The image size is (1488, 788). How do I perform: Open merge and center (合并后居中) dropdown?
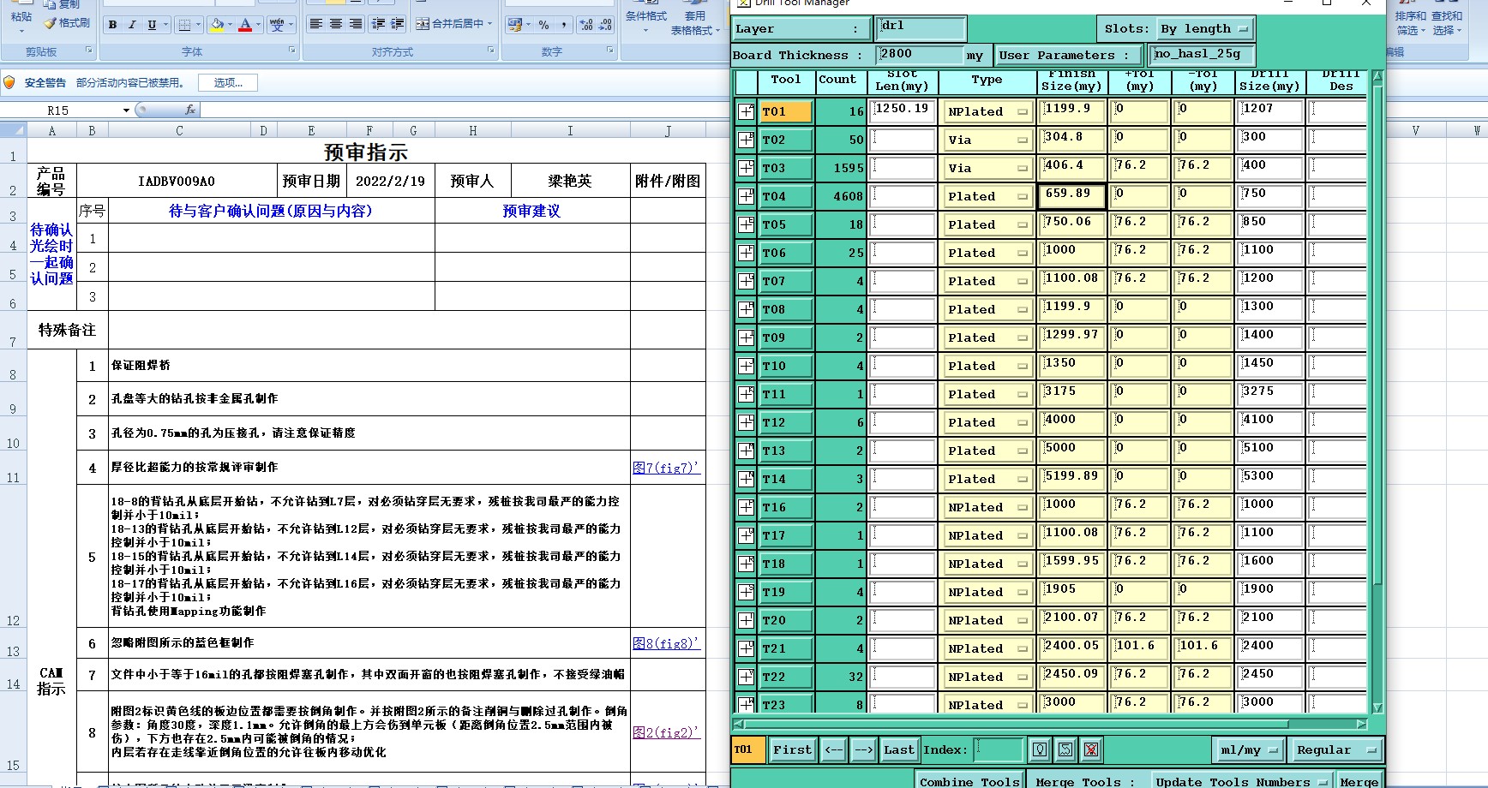click(490, 24)
